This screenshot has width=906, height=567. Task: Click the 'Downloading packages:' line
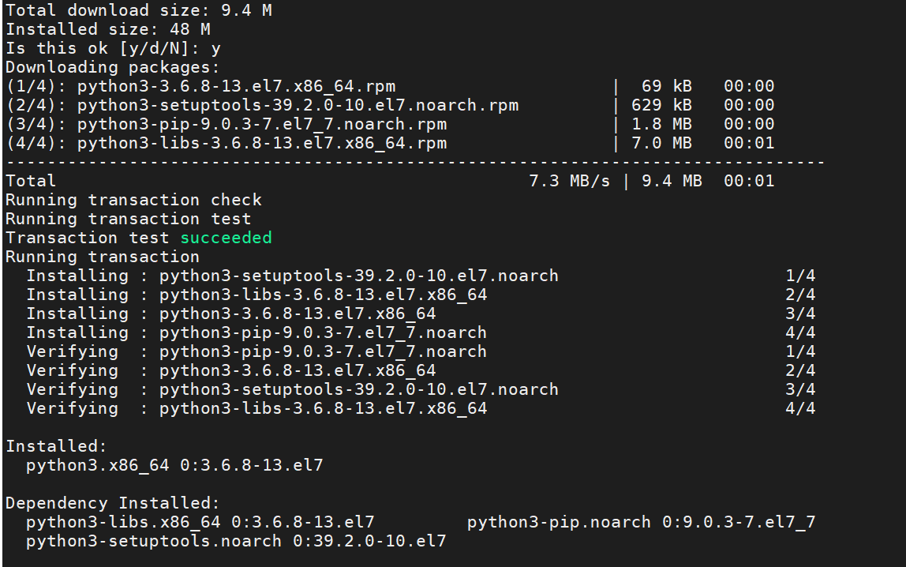pos(113,67)
